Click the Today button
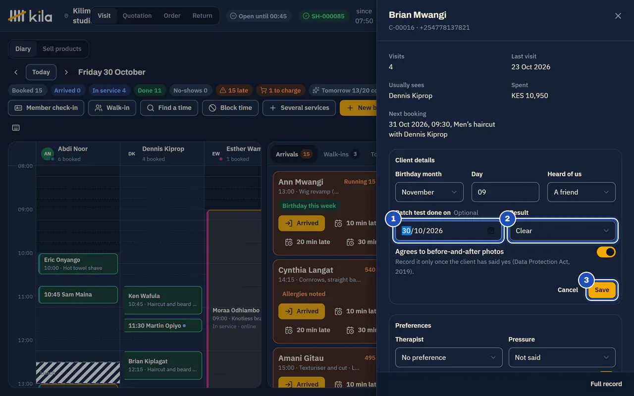Screen dimensions: 634x396 pyautogui.click(x=41, y=72)
